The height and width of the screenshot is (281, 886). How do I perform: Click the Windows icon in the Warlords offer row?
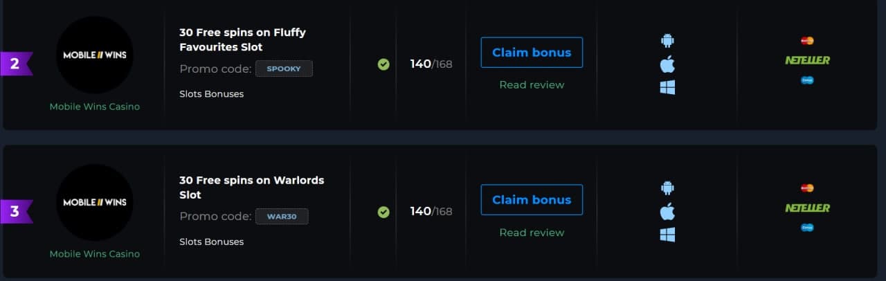click(667, 235)
